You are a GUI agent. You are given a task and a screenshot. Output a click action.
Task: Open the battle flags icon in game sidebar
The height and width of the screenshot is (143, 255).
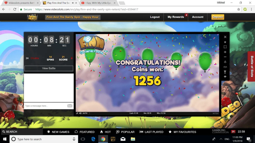pyautogui.click(x=225, y=67)
